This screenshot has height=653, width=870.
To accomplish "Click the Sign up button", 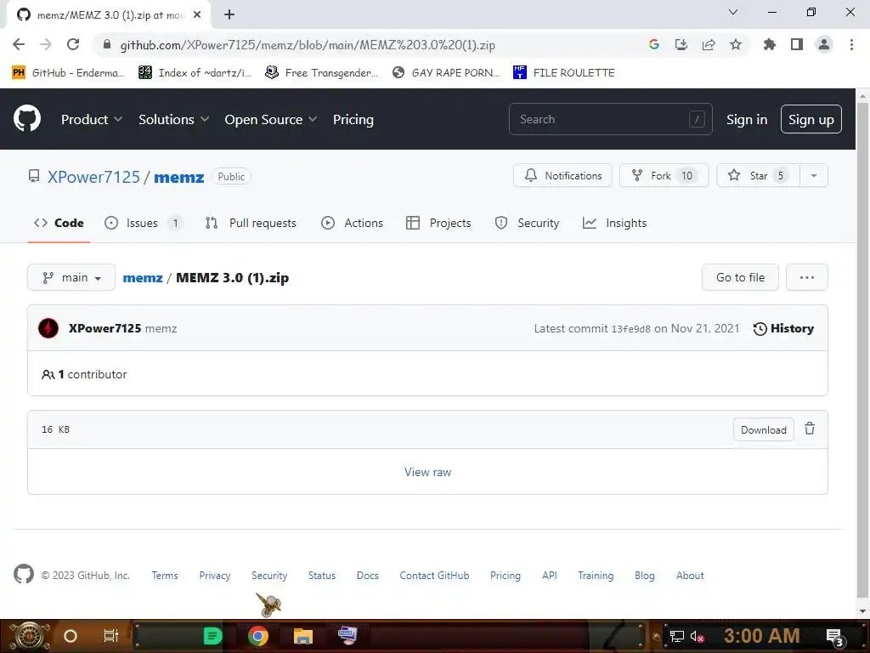I will tap(811, 119).
